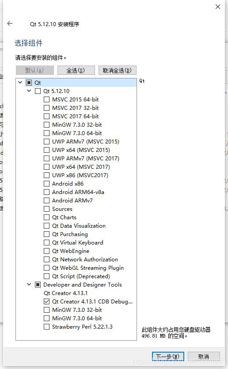Select the Strawberry Perl 5.22.1.3 label
228x369 pixels.
[x=82, y=327]
